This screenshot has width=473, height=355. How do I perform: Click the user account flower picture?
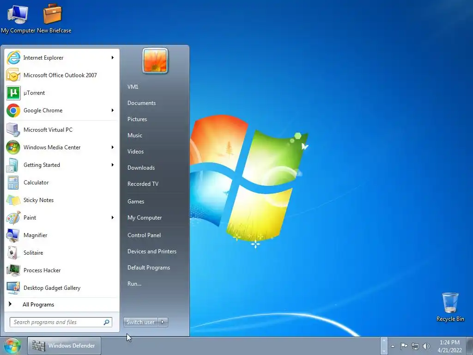click(155, 61)
